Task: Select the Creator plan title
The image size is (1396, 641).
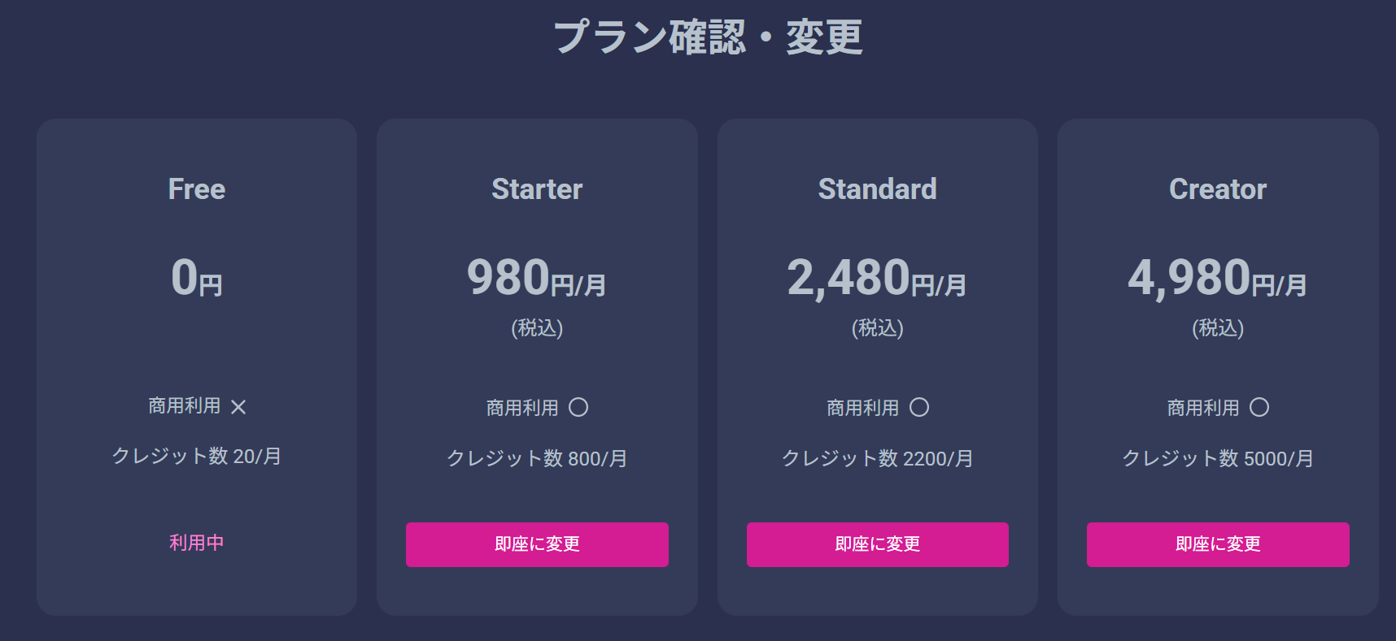Action: tap(1218, 189)
